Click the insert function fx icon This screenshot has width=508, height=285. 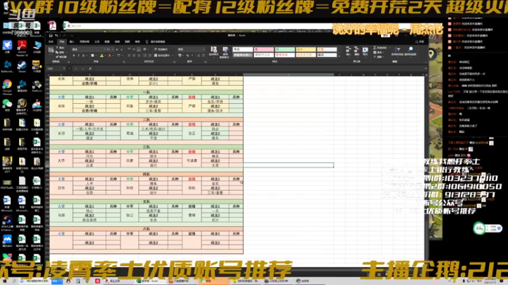[x=90, y=68]
